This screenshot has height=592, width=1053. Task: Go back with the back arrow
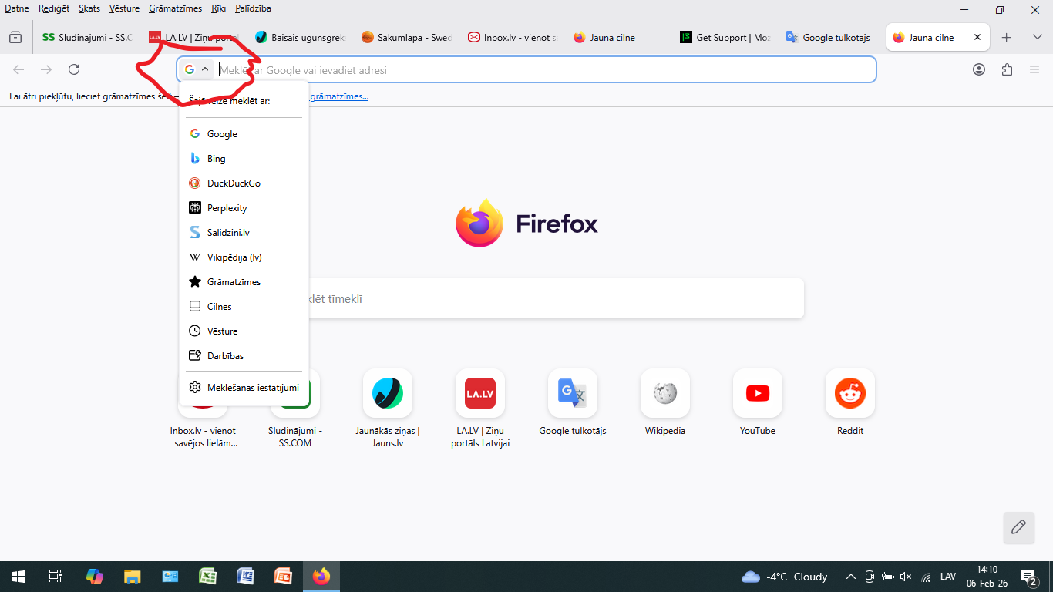coord(19,69)
